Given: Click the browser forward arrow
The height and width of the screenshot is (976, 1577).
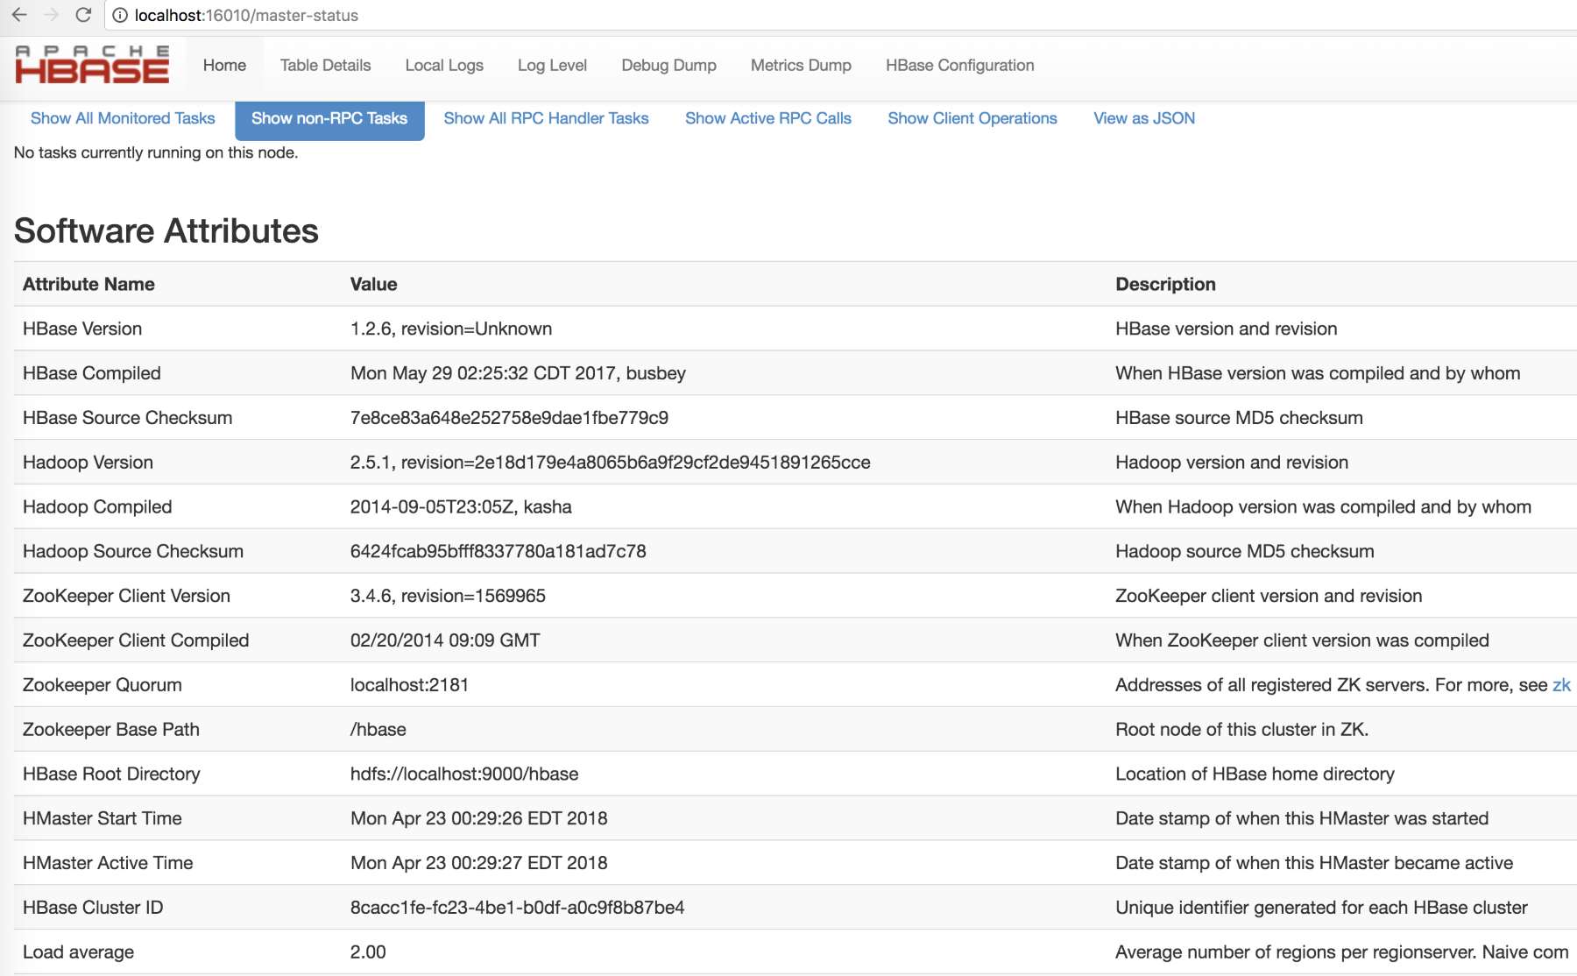Looking at the screenshot, I should (x=51, y=15).
